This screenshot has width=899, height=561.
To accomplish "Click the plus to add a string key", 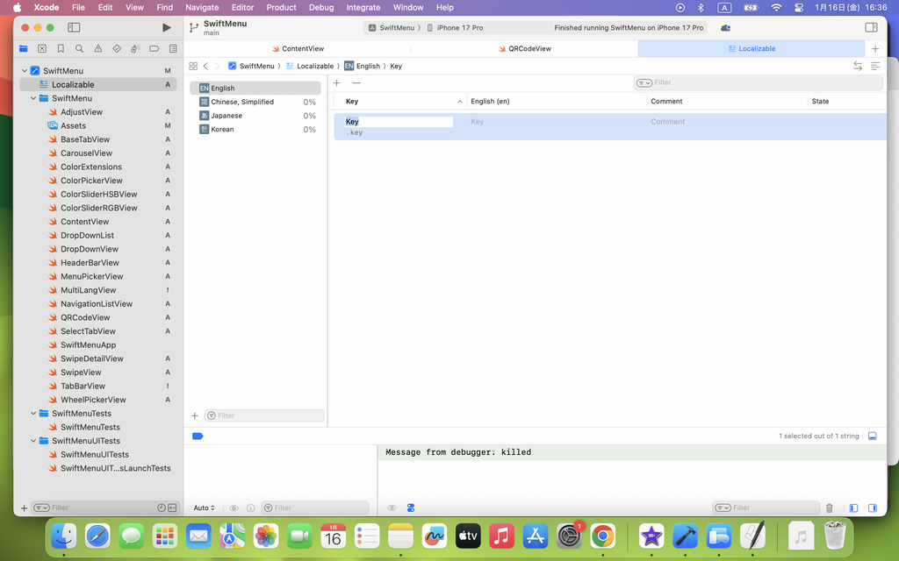I will pos(337,83).
